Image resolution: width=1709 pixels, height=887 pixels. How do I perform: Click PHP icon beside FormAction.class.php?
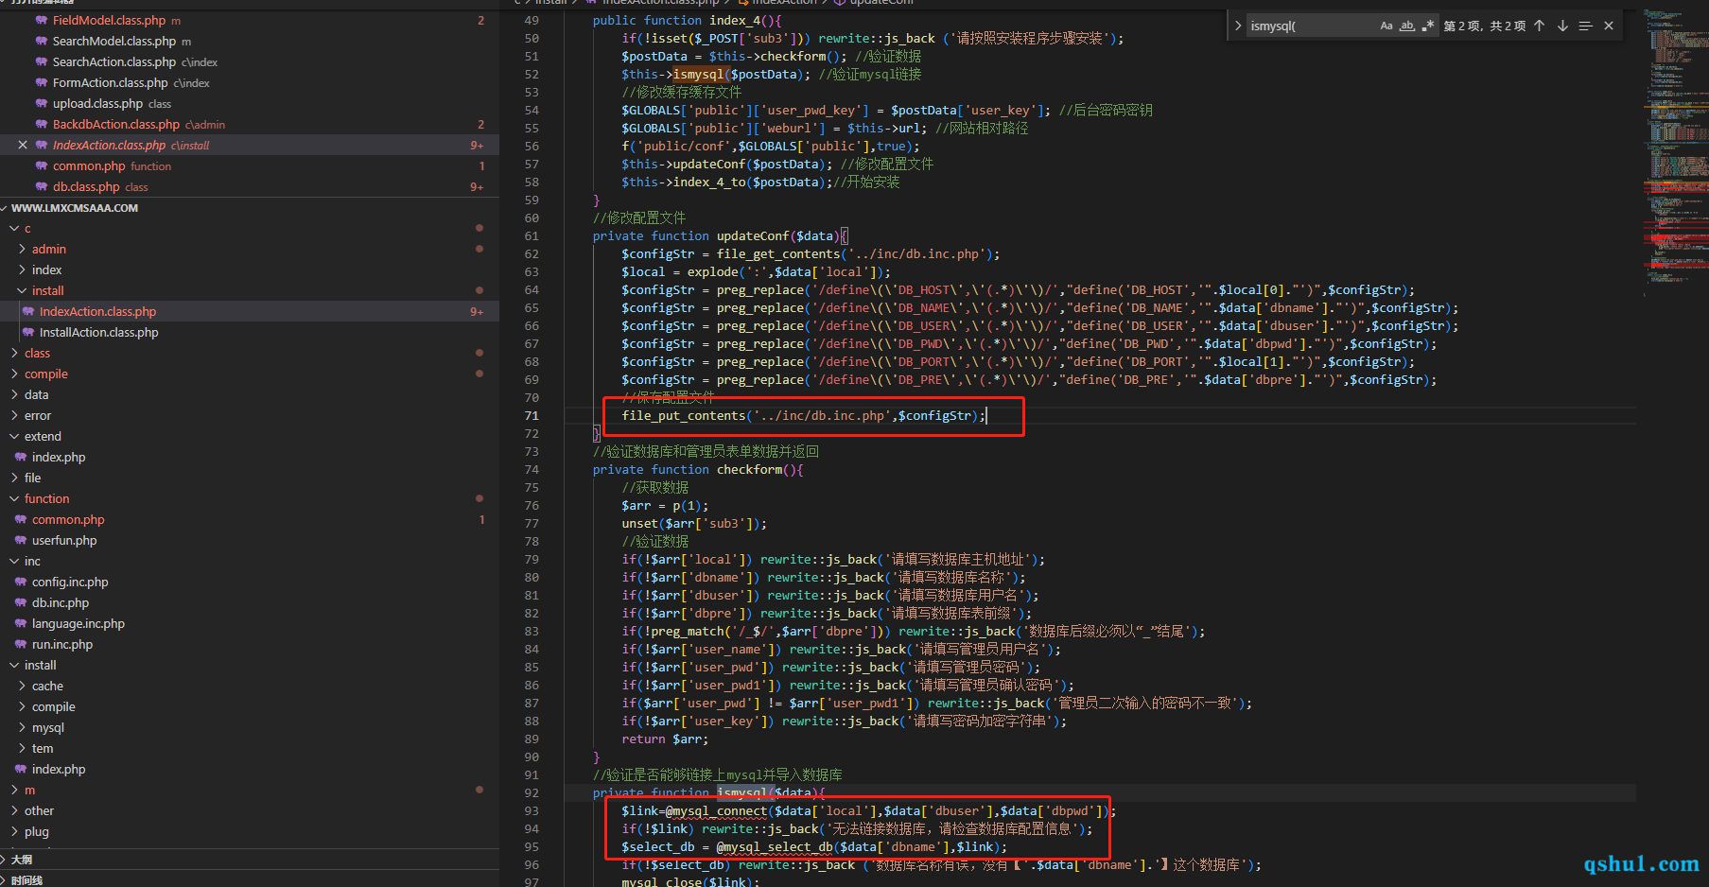[42, 82]
